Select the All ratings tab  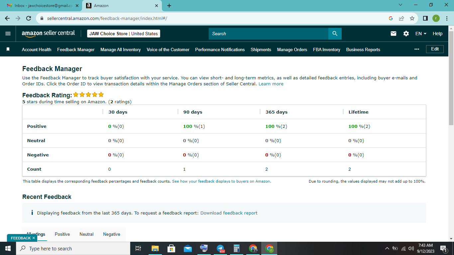(36, 234)
